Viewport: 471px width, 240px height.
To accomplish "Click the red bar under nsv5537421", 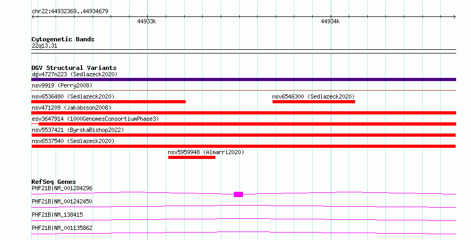I will 243,135.
